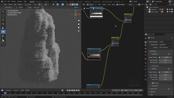Toggle camera view with the camera icon
Viewport: 174px width, 98px height.
click(79, 27)
